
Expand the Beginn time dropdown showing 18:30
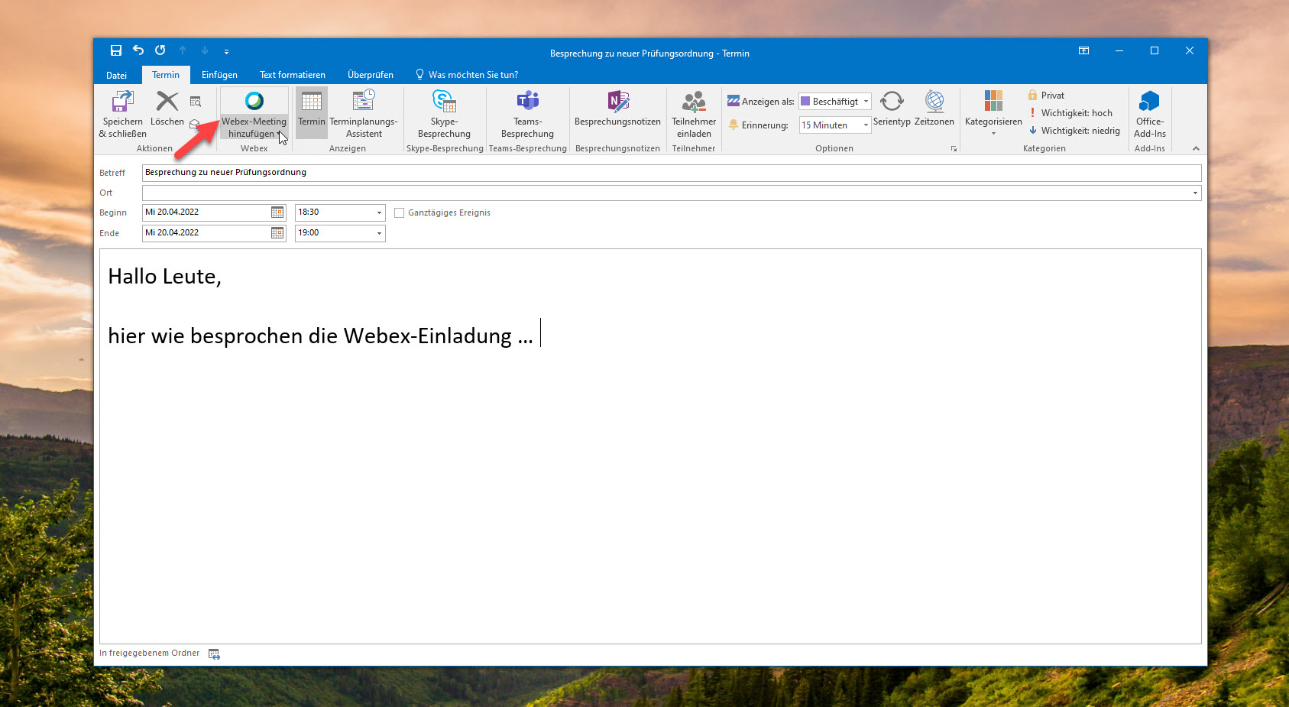point(379,212)
